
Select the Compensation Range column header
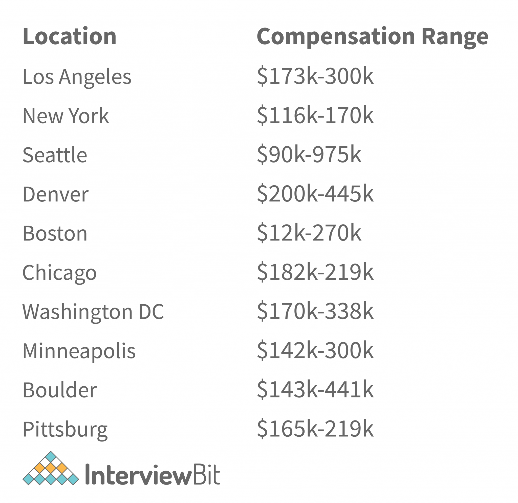(372, 37)
